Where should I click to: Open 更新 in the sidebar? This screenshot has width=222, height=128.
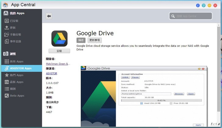(x=22, y=28)
